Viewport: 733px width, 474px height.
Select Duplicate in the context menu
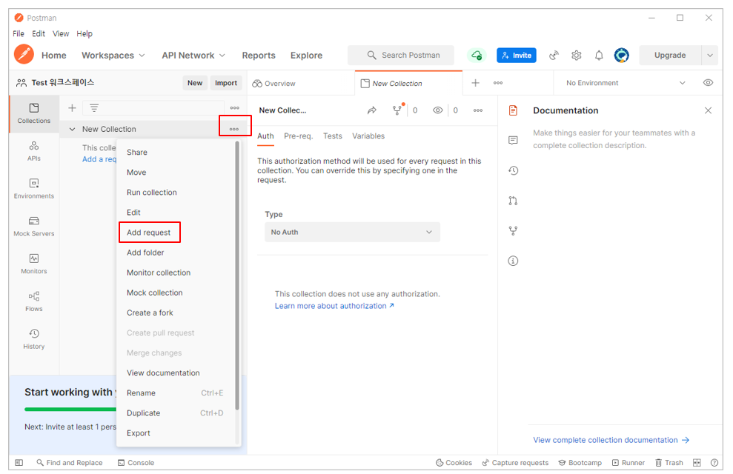(144, 413)
